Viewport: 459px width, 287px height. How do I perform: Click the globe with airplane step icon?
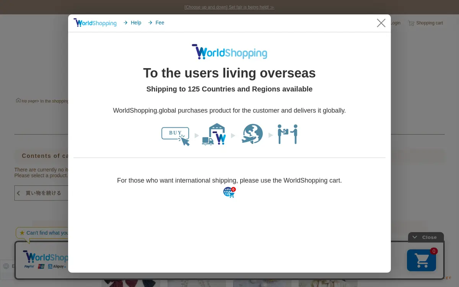pos(252,134)
